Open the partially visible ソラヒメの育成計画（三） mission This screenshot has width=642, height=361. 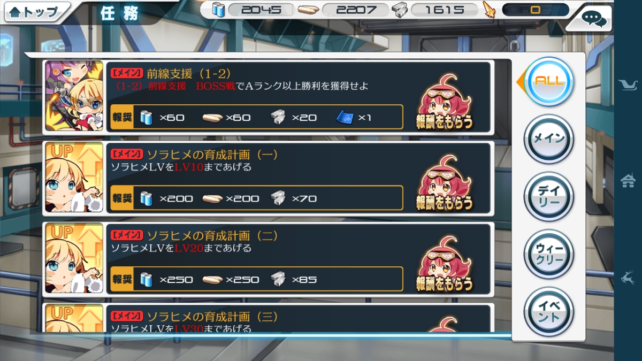[269, 319]
